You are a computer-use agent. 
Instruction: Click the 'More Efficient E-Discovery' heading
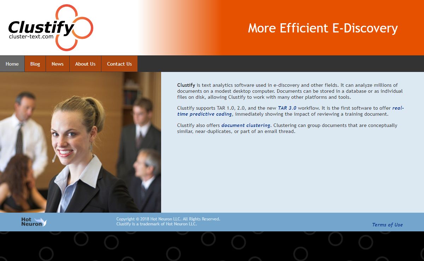click(323, 28)
